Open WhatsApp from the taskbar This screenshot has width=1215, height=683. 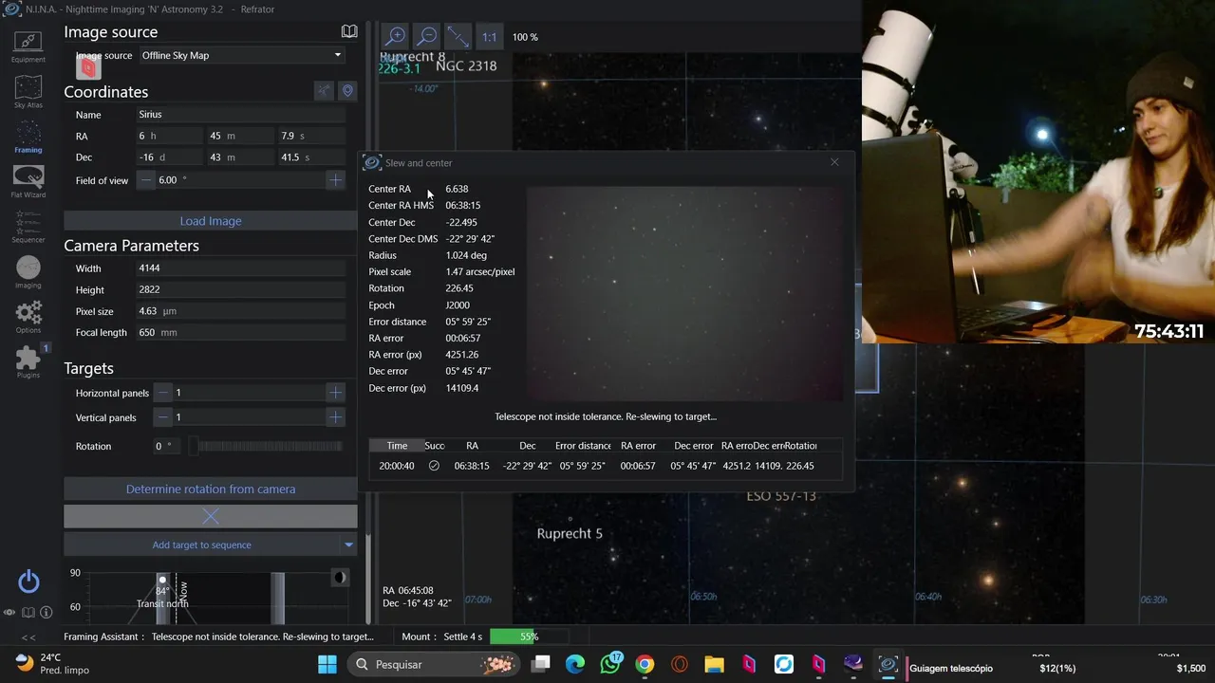click(x=610, y=664)
